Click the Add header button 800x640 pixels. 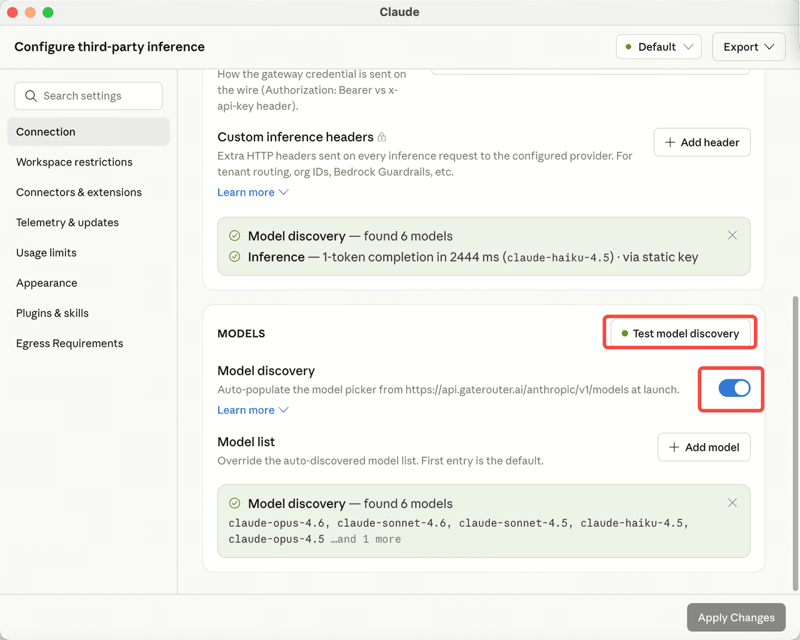702,142
